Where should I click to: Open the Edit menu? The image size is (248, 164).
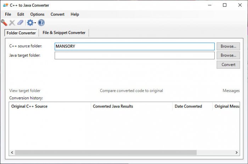(x=21, y=14)
